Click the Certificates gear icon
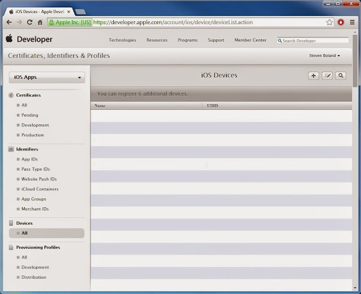 pos(11,95)
